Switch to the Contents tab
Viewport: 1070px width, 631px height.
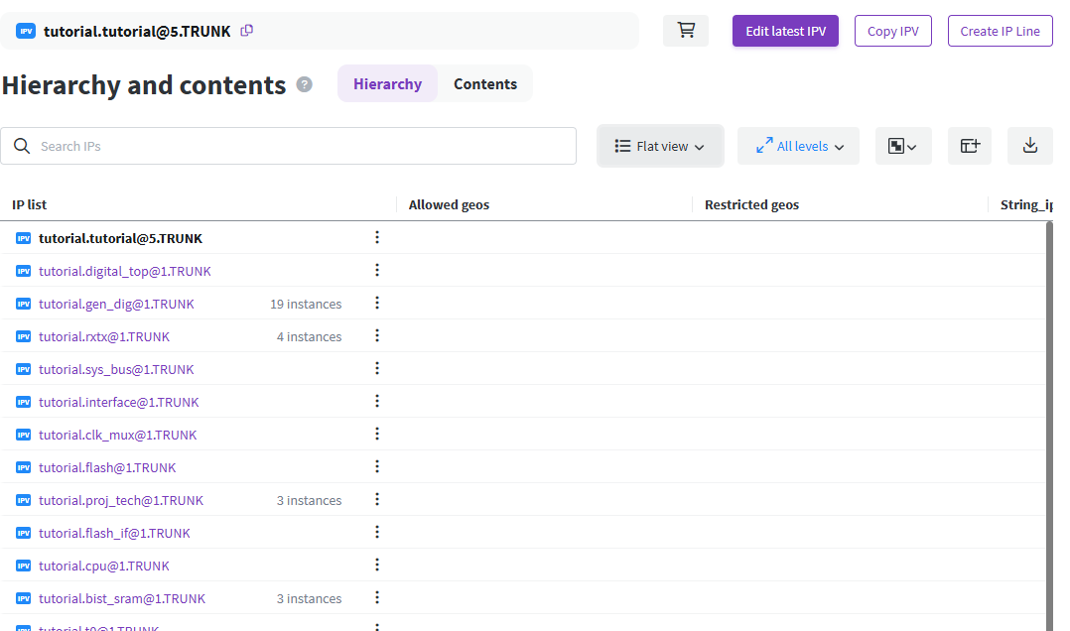click(485, 84)
